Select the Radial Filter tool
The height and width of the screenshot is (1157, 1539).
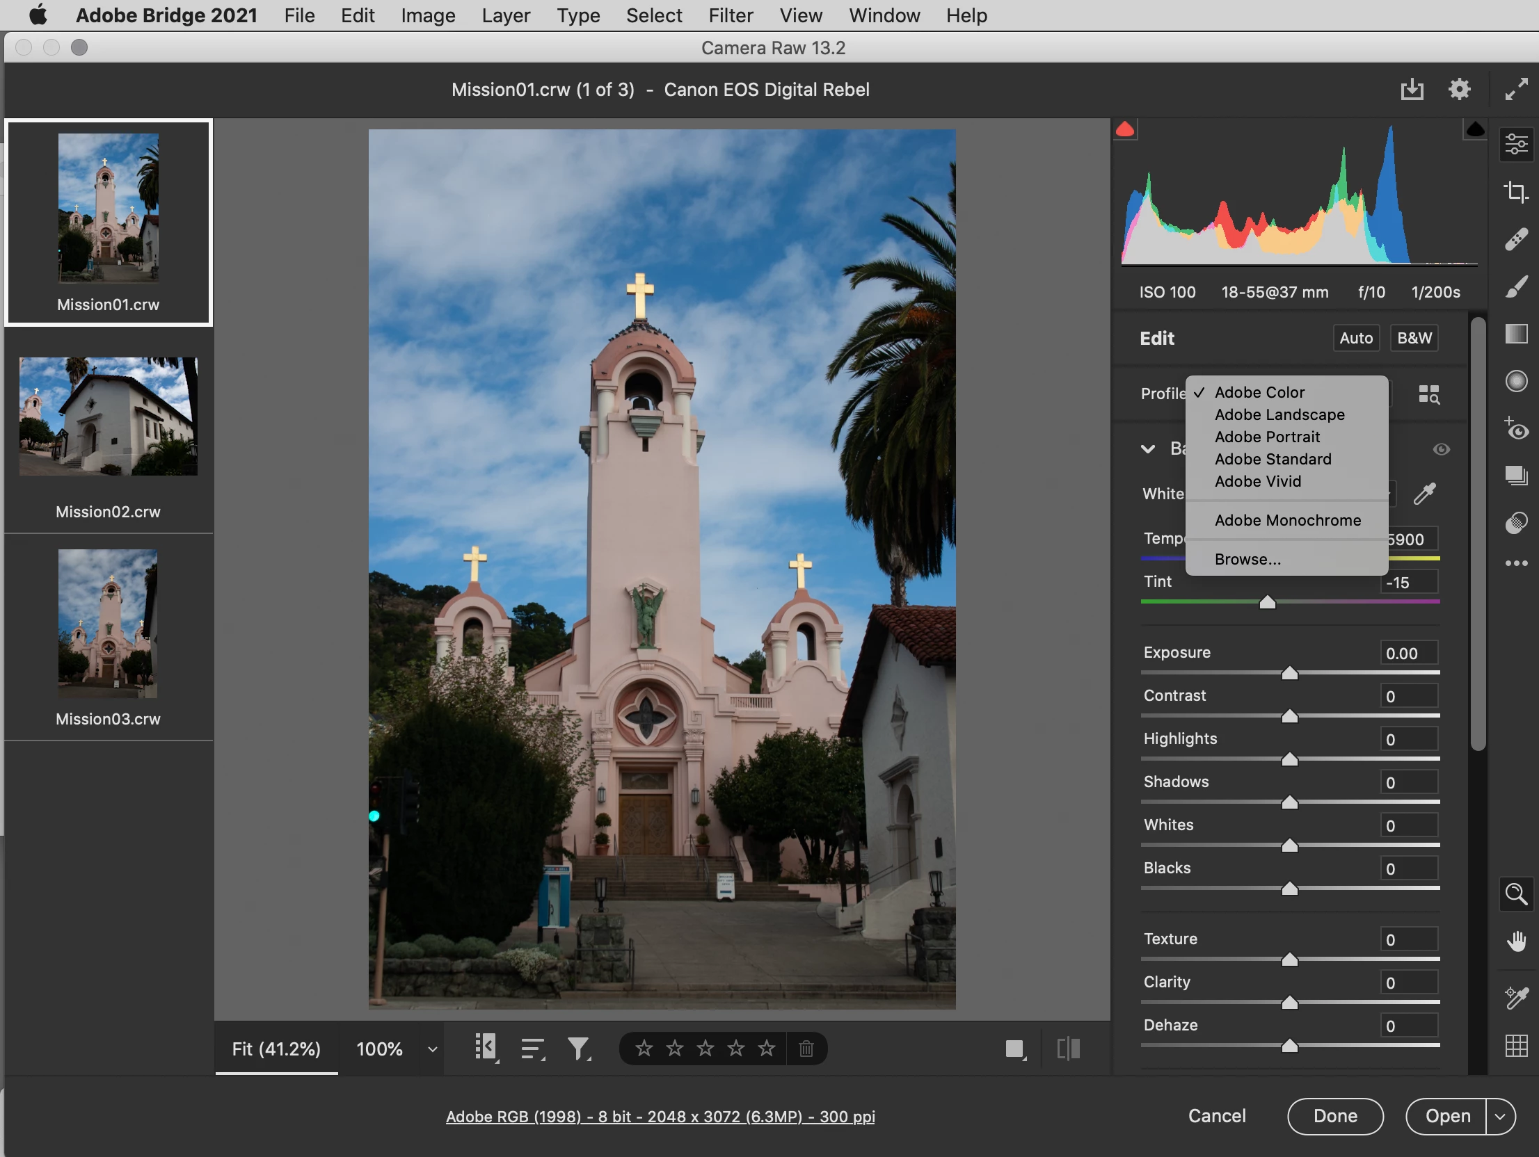pos(1516,381)
